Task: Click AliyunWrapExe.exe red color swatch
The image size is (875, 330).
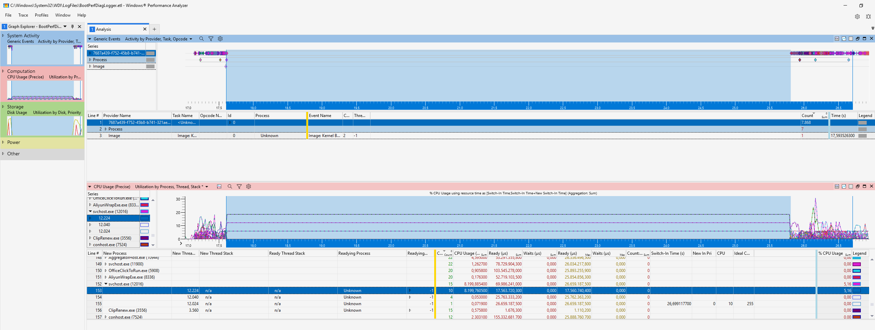Action: click(145, 205)
